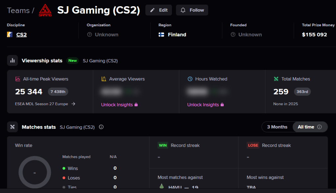Unlock Insights under Average Viewers

point(117,105)
